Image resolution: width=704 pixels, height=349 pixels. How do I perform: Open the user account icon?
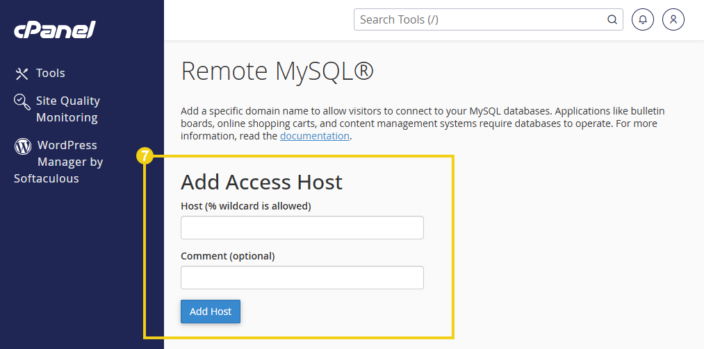[673, 19]
